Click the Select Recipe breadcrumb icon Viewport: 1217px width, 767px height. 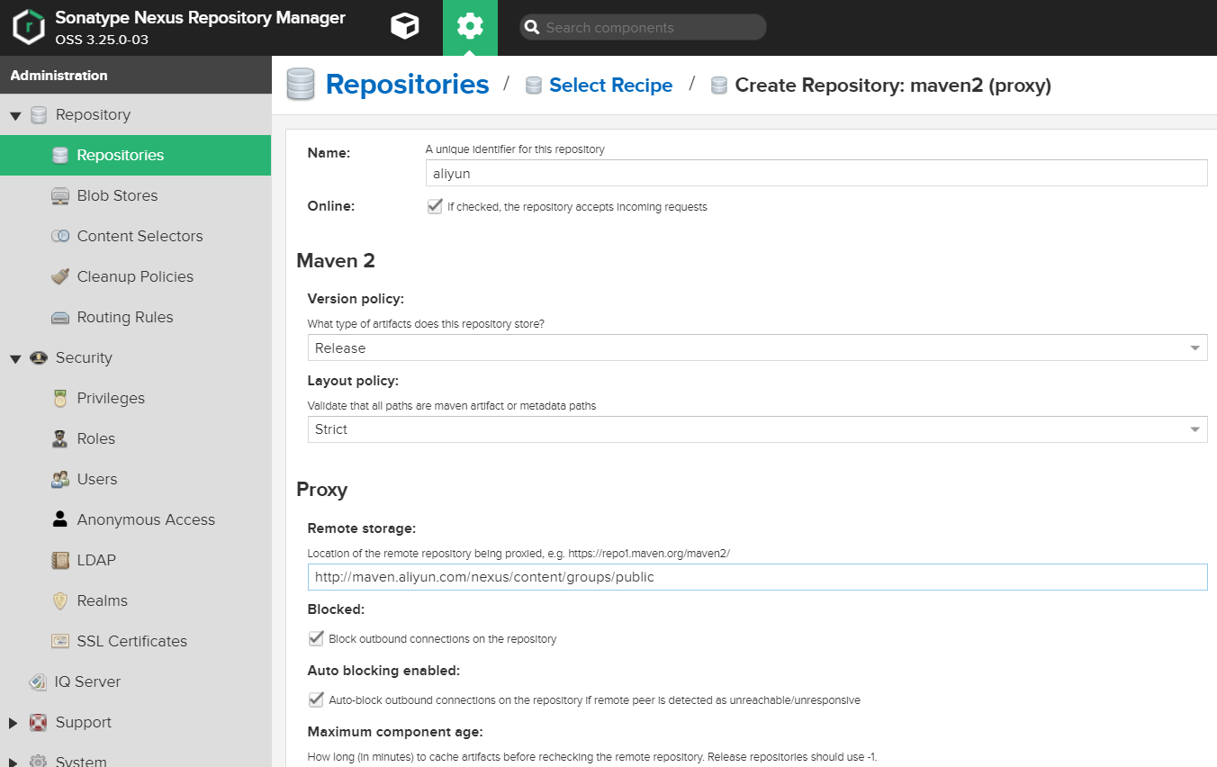click(x=534, y=86)
